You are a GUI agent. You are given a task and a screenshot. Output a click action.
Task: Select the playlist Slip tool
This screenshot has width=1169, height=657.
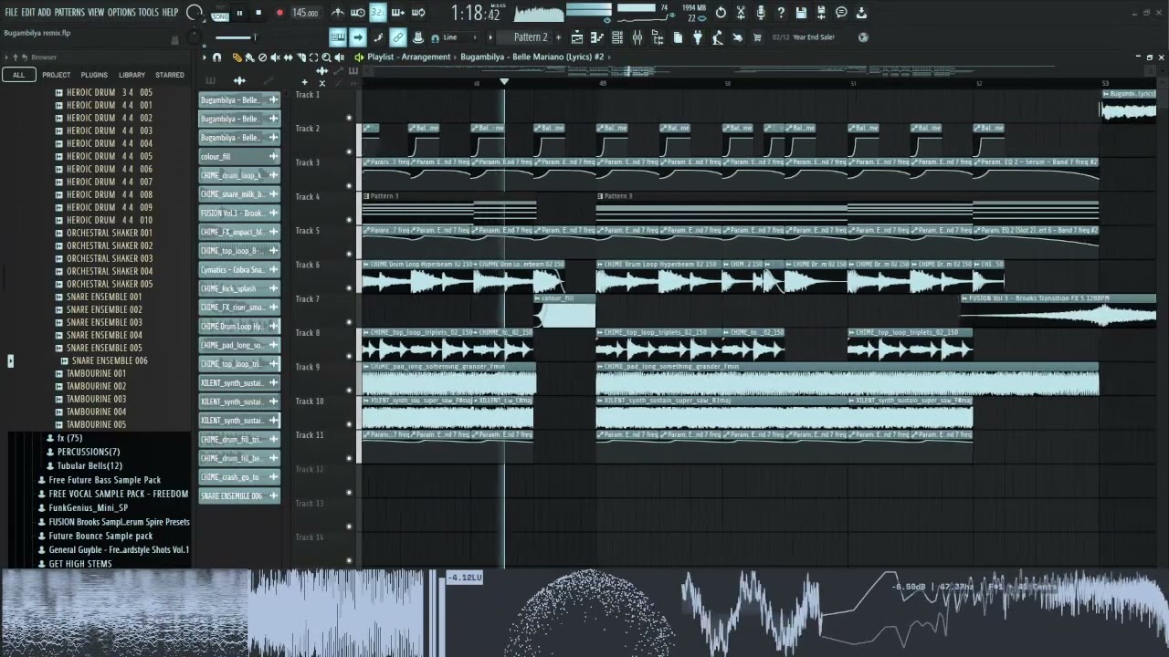[288, 57]
